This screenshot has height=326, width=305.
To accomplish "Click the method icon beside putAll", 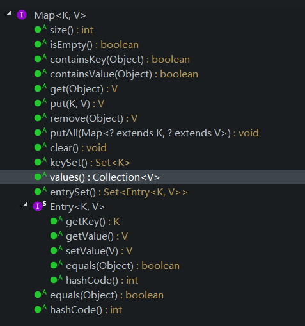I will [40, 132].
